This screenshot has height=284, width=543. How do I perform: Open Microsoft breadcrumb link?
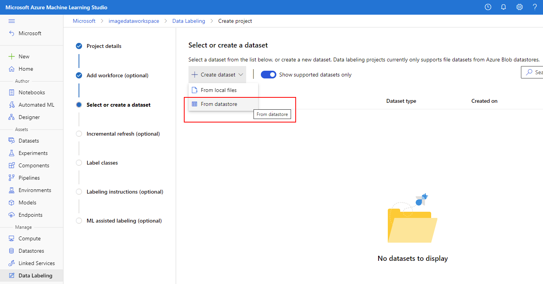pyautogui.click(x=84, y=21)
